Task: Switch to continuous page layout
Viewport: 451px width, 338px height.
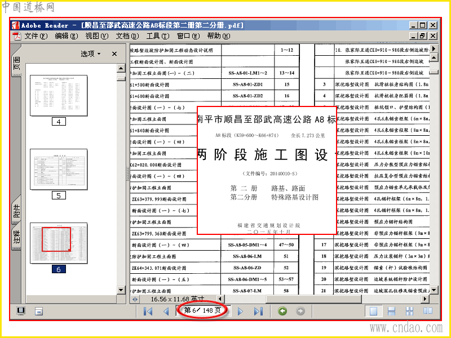Action: click(391, 311)
